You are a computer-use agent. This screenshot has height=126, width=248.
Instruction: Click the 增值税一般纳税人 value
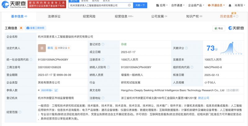coord(132,75)
